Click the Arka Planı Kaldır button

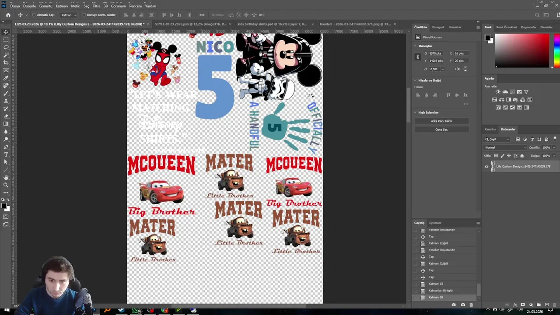click(x=441, y=121)
